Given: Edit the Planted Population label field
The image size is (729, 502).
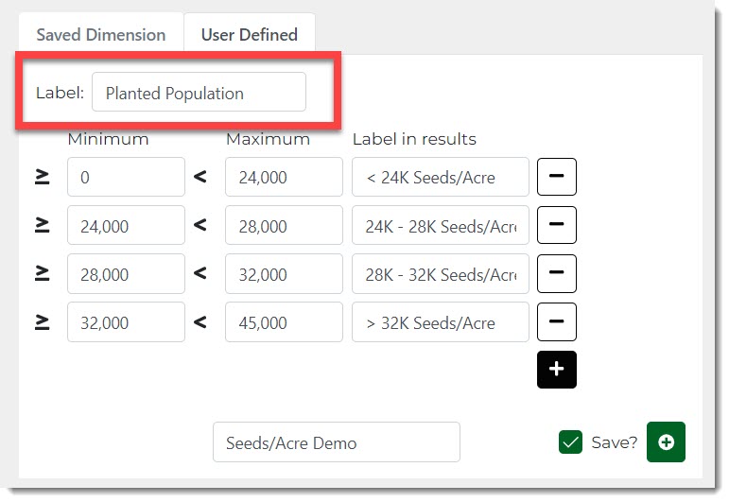Looking at the screenshot, I should pyautogui.click(x=199, y=93).
